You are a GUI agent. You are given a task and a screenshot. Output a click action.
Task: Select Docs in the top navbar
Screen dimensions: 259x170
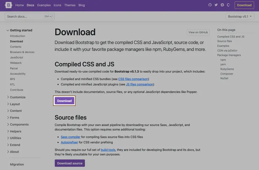click(x=30, y=5)
